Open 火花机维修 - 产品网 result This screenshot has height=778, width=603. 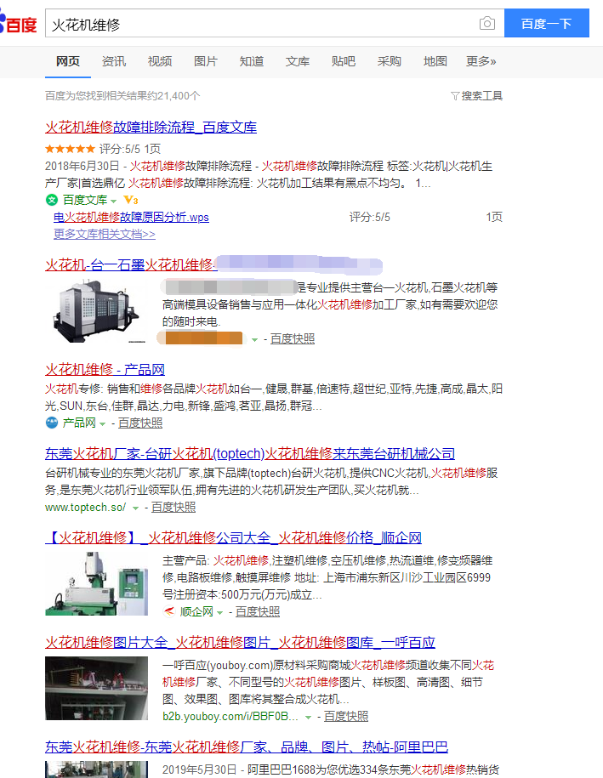click(x=105, y=369)
